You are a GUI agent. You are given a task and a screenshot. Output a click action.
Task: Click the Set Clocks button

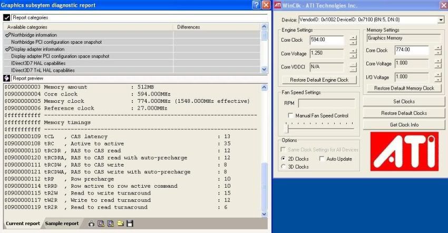[404, 101]
